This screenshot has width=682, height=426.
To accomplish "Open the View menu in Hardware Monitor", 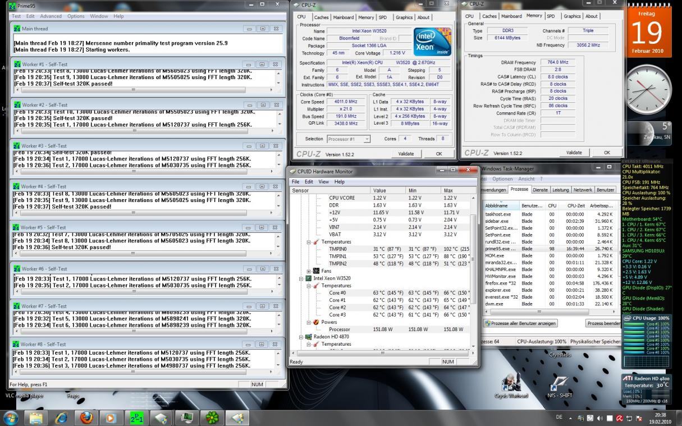I will pyautogui.click(x=323, y=182).
